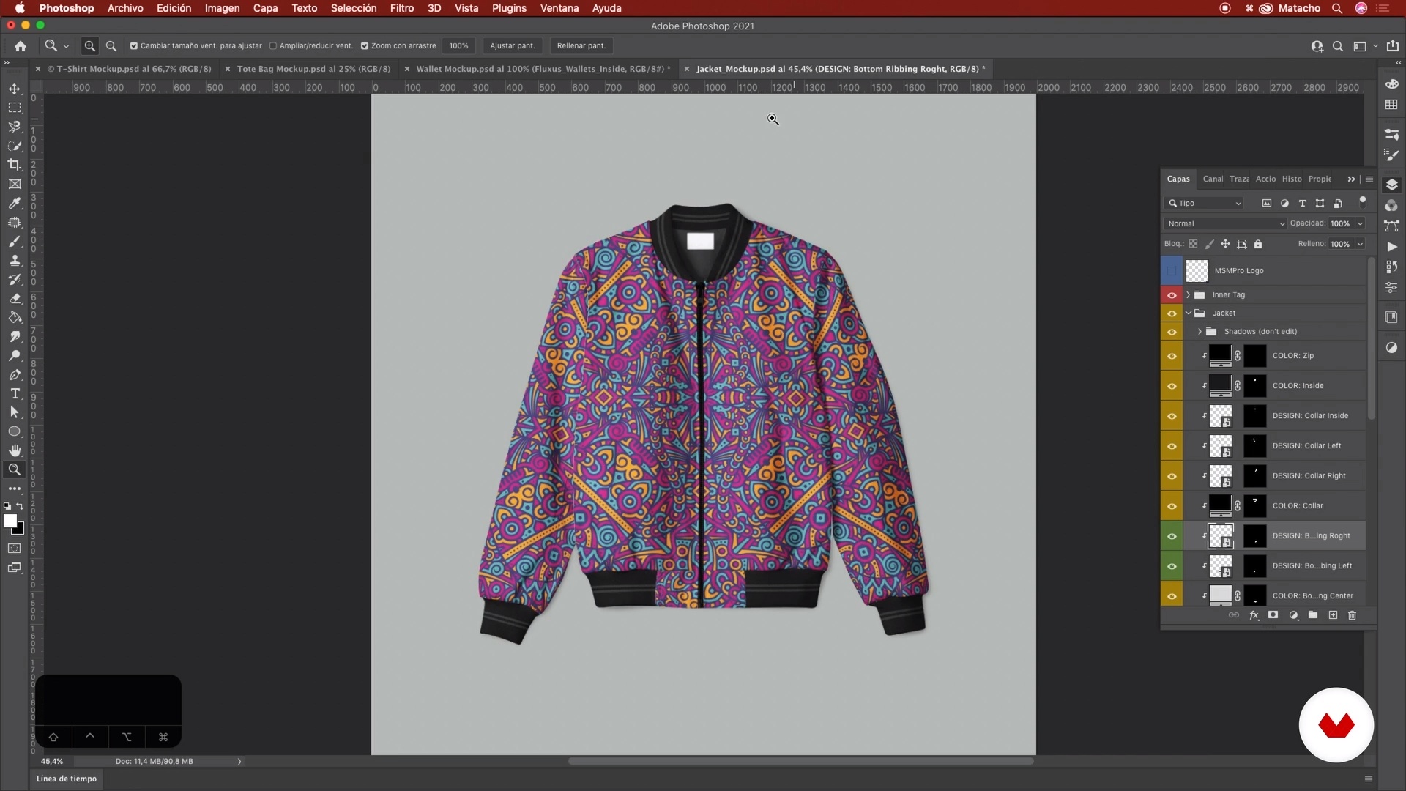Select the Brush tool

[x=15, y=241]
